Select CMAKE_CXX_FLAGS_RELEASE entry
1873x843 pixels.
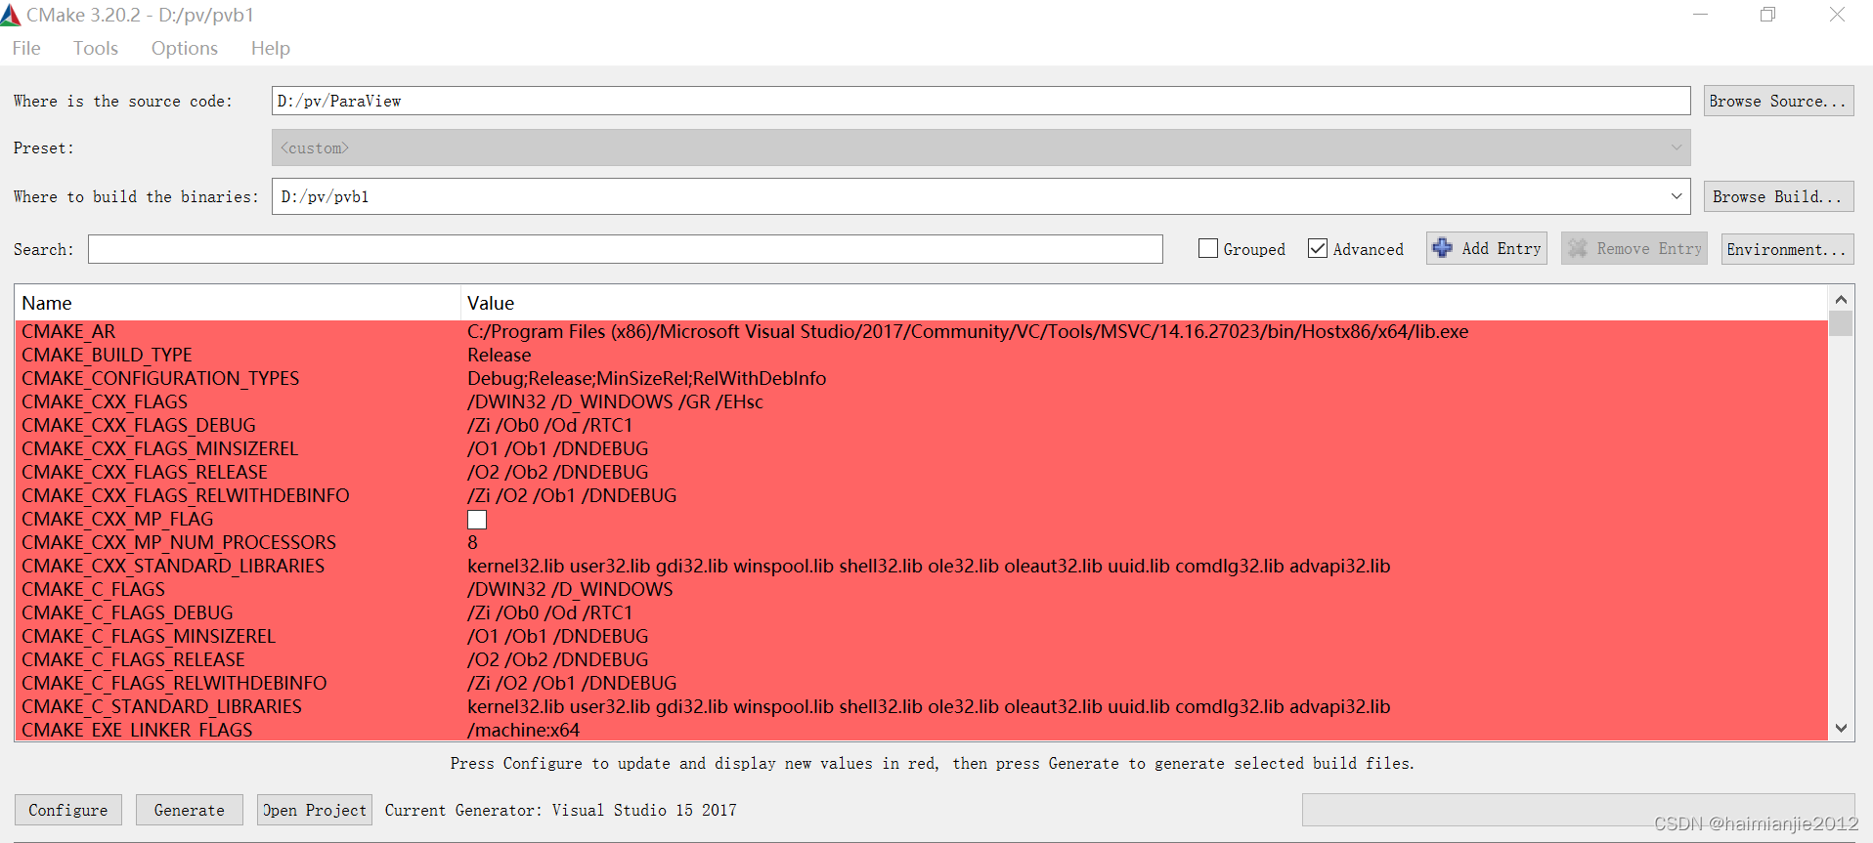pyautogui.click(x=145, y=473)
